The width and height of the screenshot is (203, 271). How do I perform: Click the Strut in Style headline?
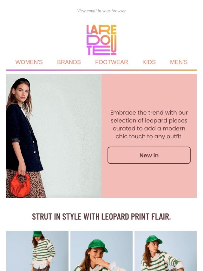(x=101, y=216)
